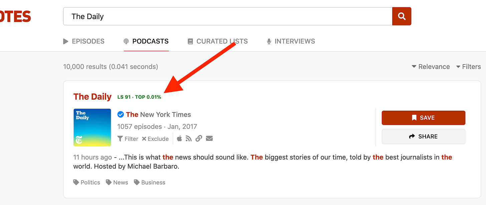Open The Daily podcast title link
Image resolution: width=486 pixels, height=205 pixels.
point(92,97)
